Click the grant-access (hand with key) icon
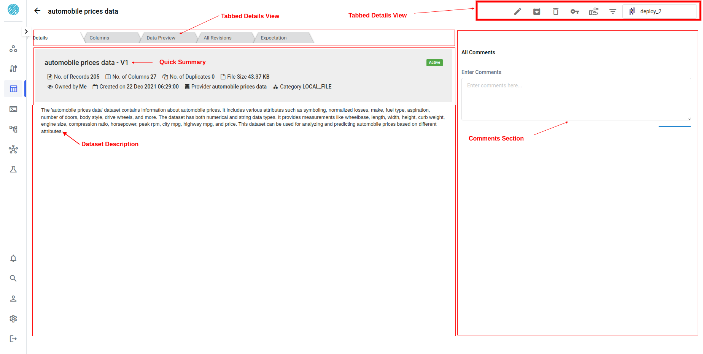This screenshot has height=354, width=703. click(594, 11)
